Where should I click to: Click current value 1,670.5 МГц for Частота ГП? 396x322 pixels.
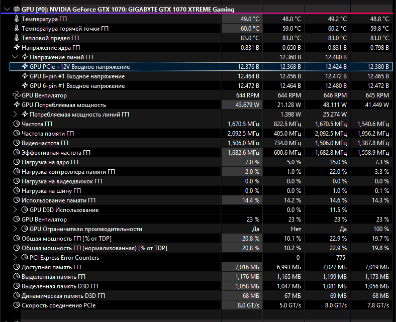[243, 124]
